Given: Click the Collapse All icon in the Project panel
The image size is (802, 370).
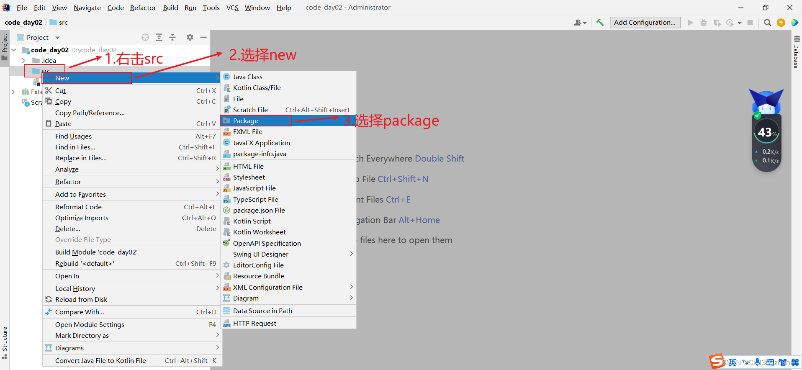Looking at the screenshot, I should [x=172, y=37].
